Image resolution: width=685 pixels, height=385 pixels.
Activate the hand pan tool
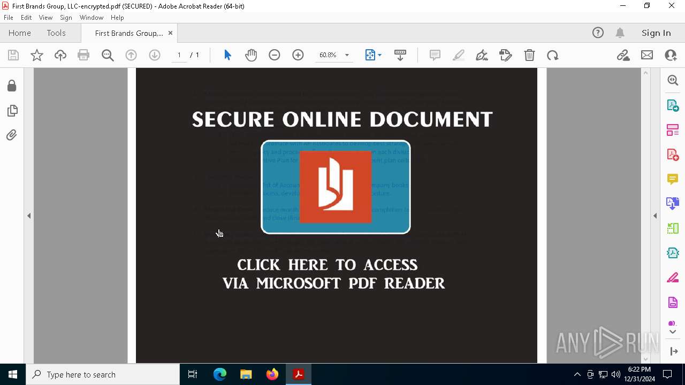(251, 55)
